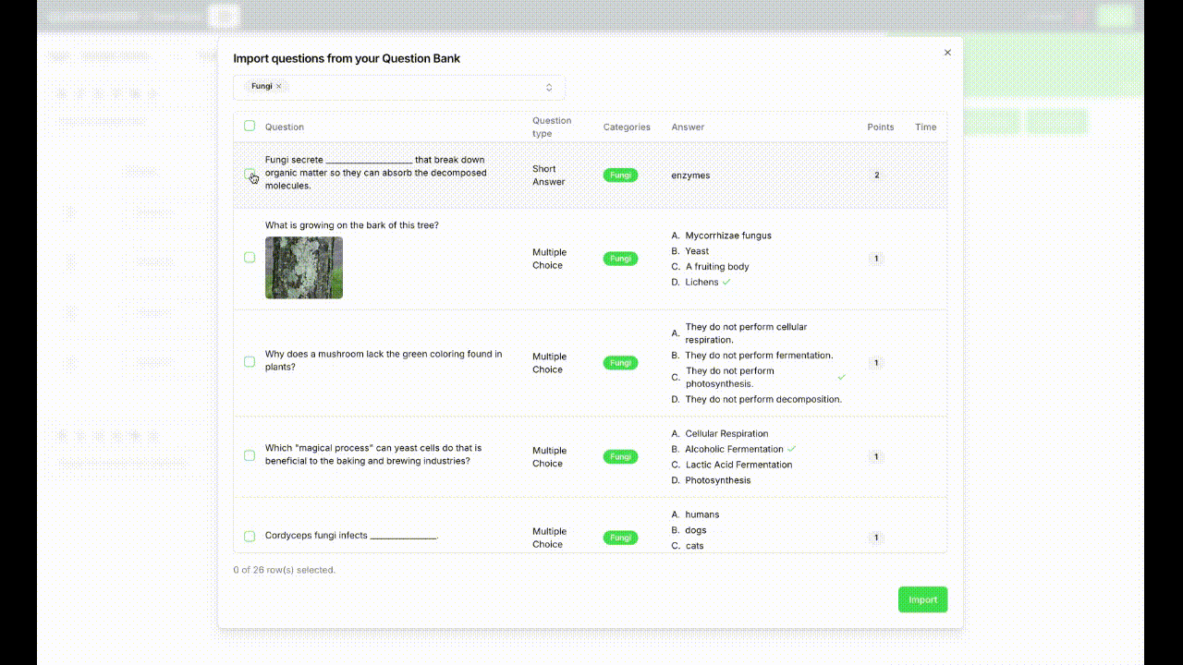Close the Import questions dialog
The image size is (1183, 665).
(947, 53)
